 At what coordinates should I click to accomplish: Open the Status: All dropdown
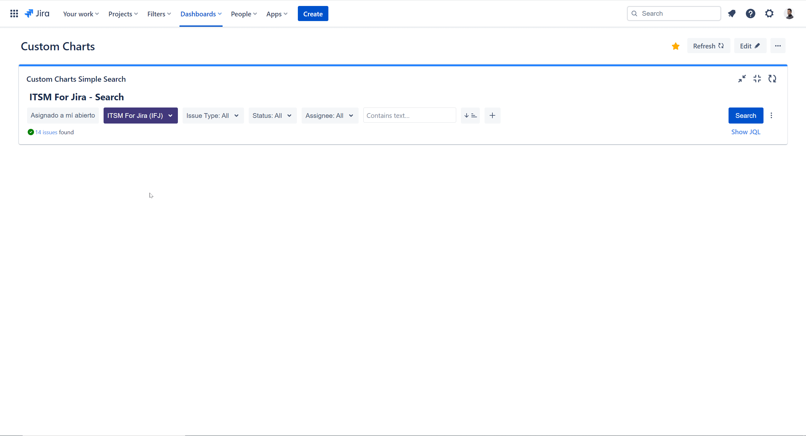click(x=272, y=115)
